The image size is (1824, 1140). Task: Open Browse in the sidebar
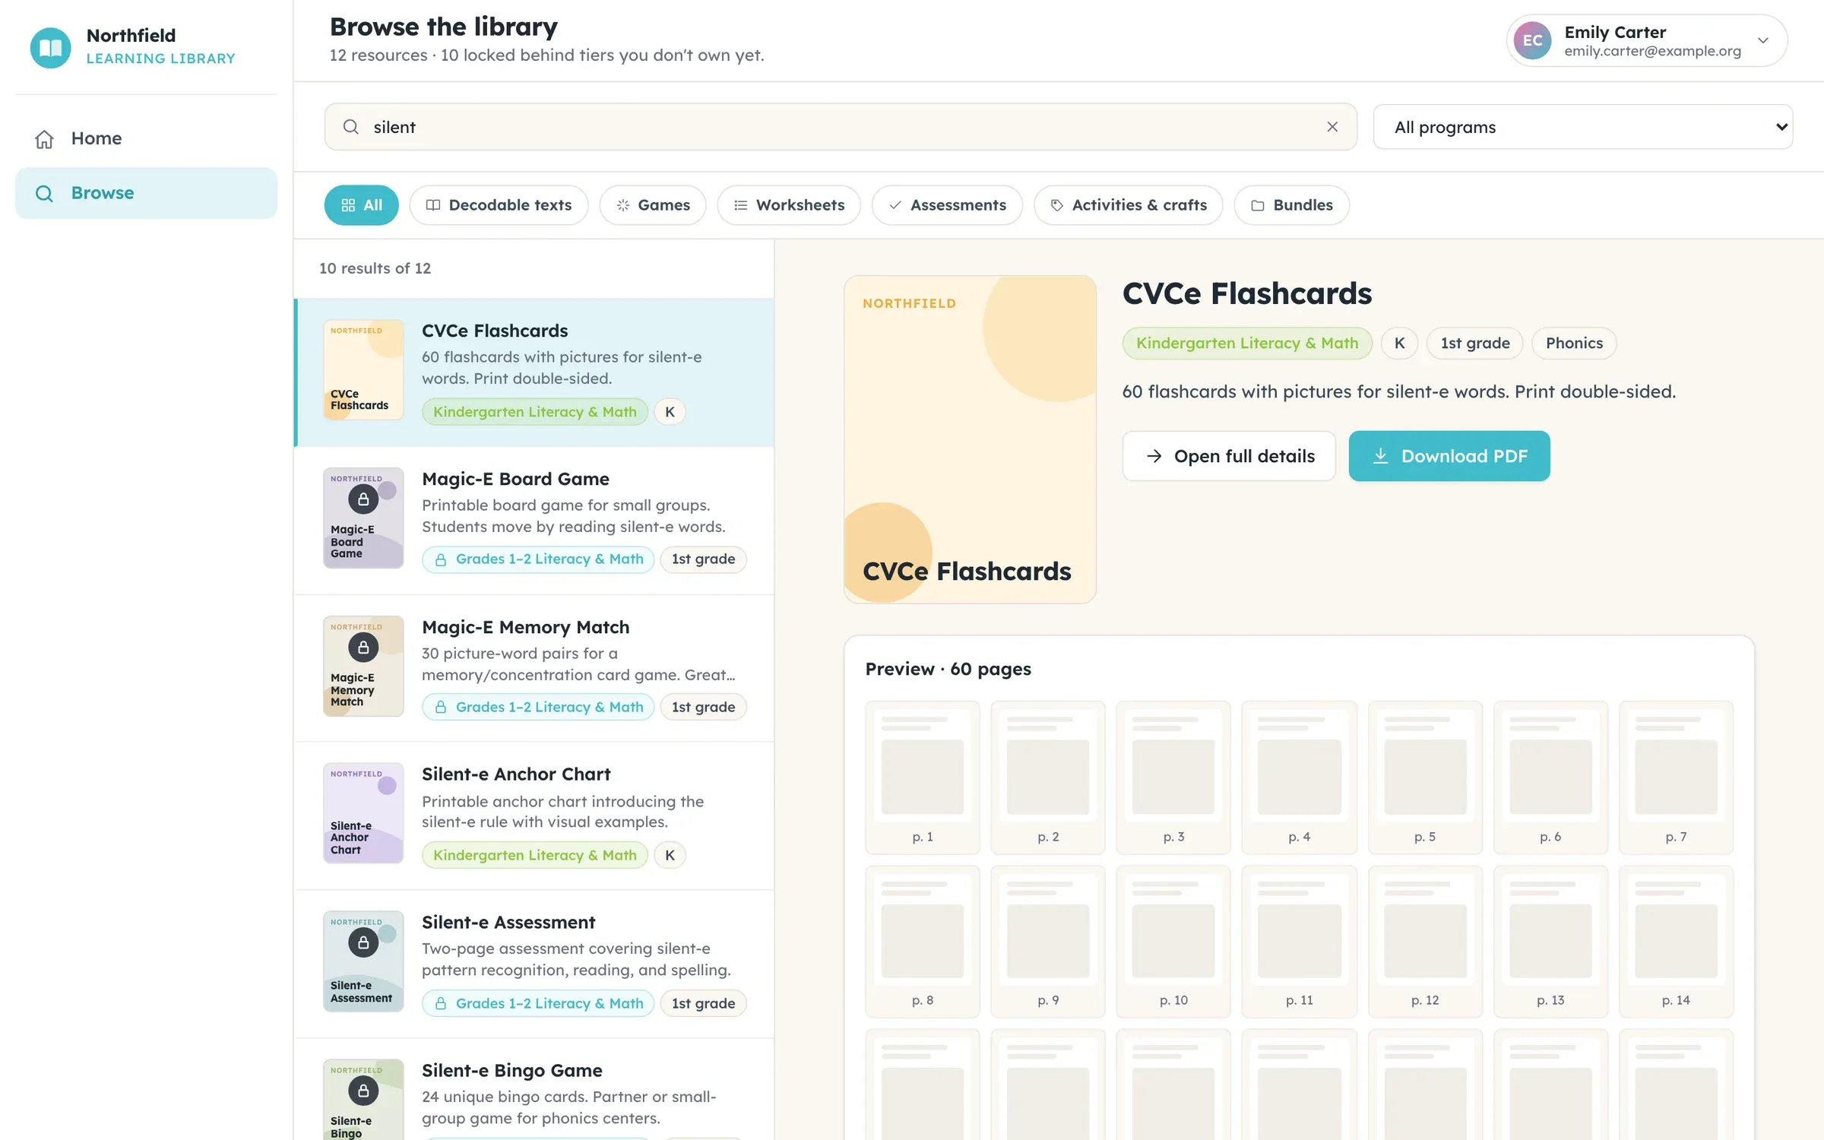146,193
